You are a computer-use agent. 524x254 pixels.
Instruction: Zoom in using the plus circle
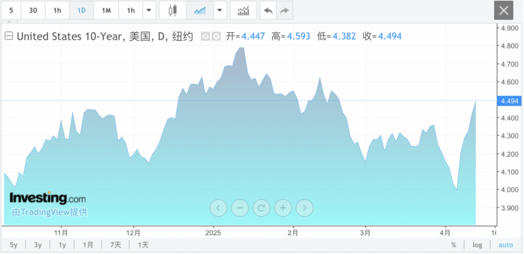pos(283,208)
